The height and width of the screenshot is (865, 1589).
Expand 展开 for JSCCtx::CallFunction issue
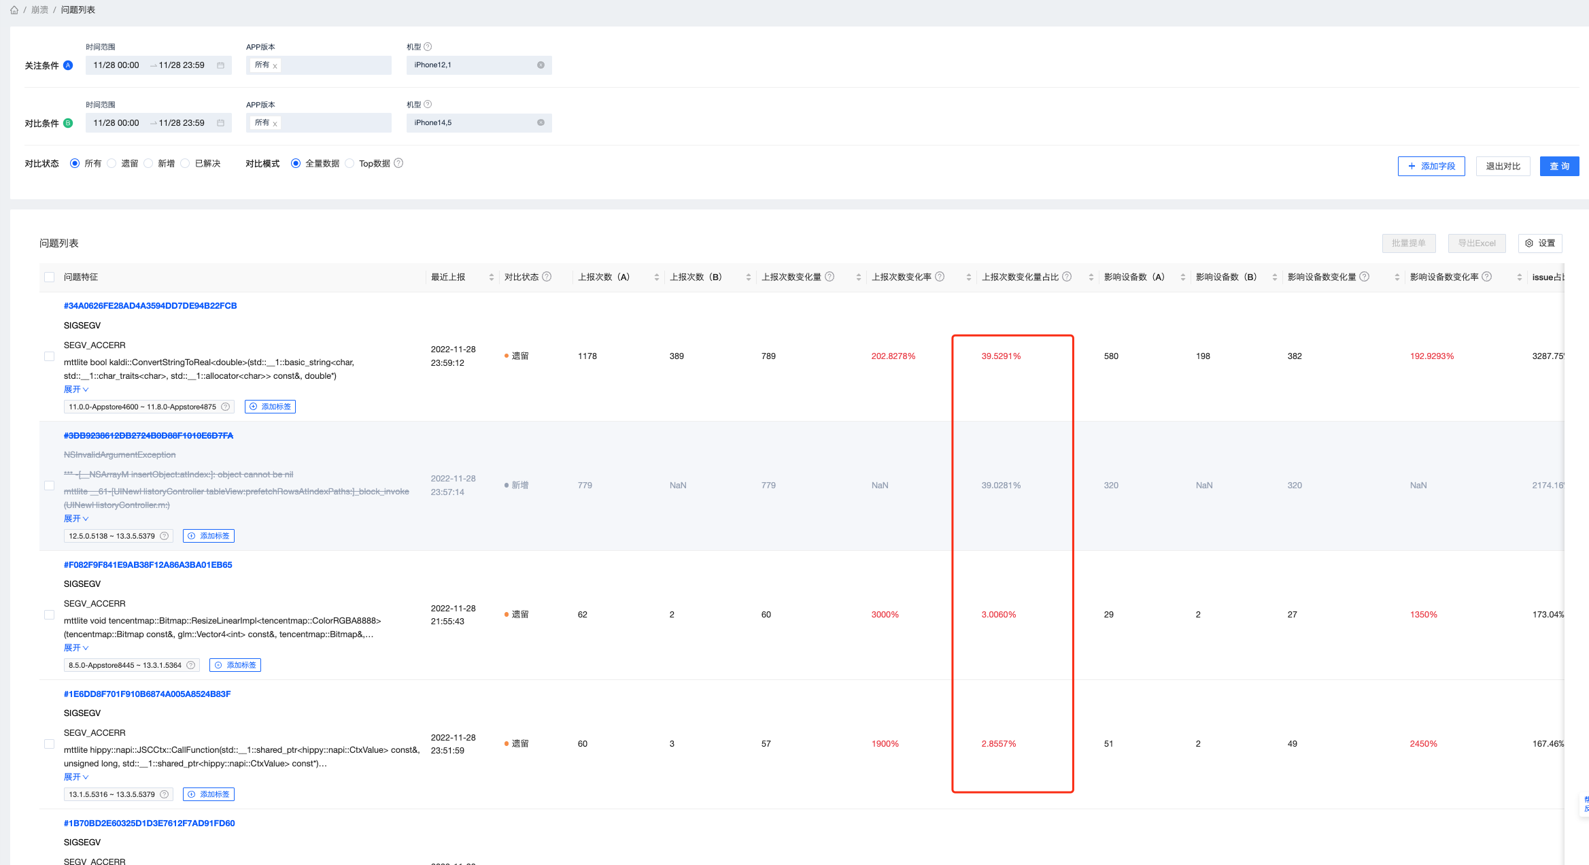(76, 777)
